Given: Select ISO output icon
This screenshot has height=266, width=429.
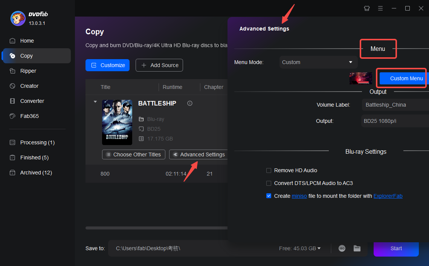Looking at the screenshot, I should pos(342,248).
